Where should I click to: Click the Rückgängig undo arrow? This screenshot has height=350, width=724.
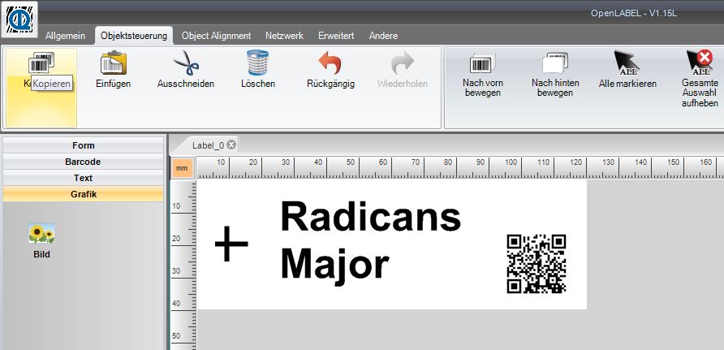(x=330, y=63)
